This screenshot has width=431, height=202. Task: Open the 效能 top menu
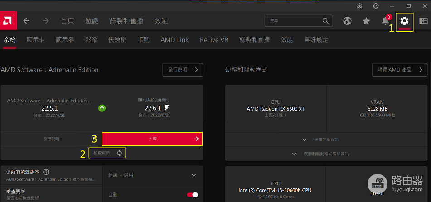tap(161, 21)
